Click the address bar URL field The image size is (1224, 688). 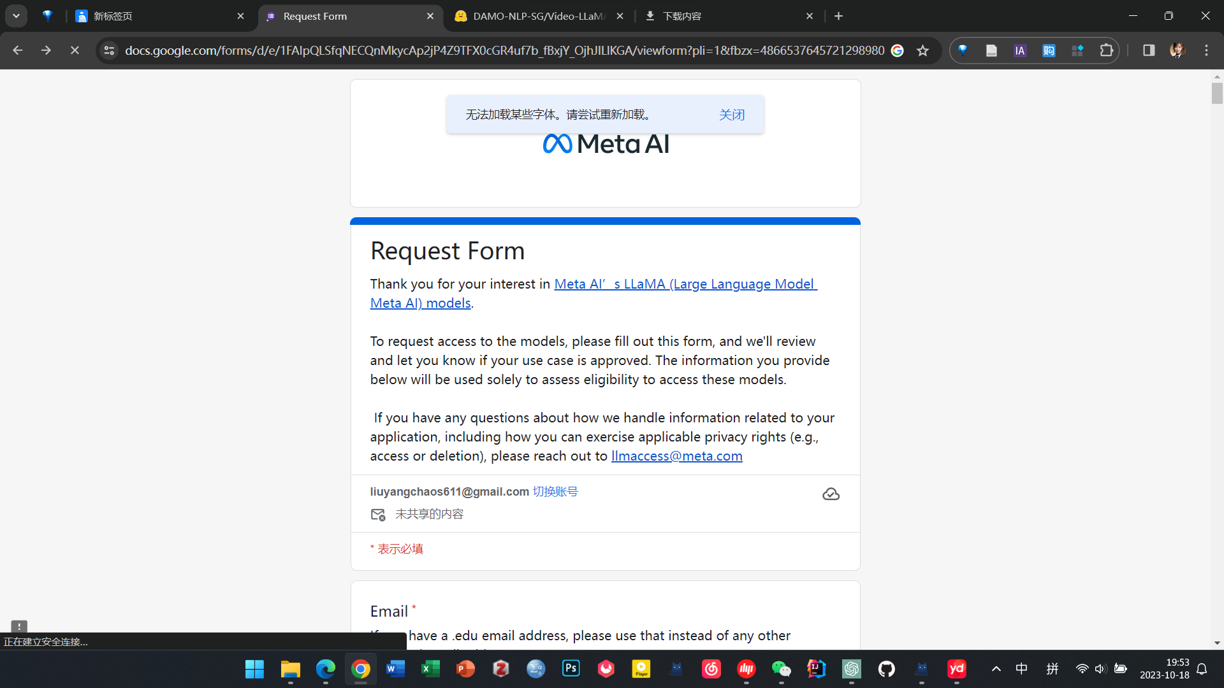tap(504, 50)
